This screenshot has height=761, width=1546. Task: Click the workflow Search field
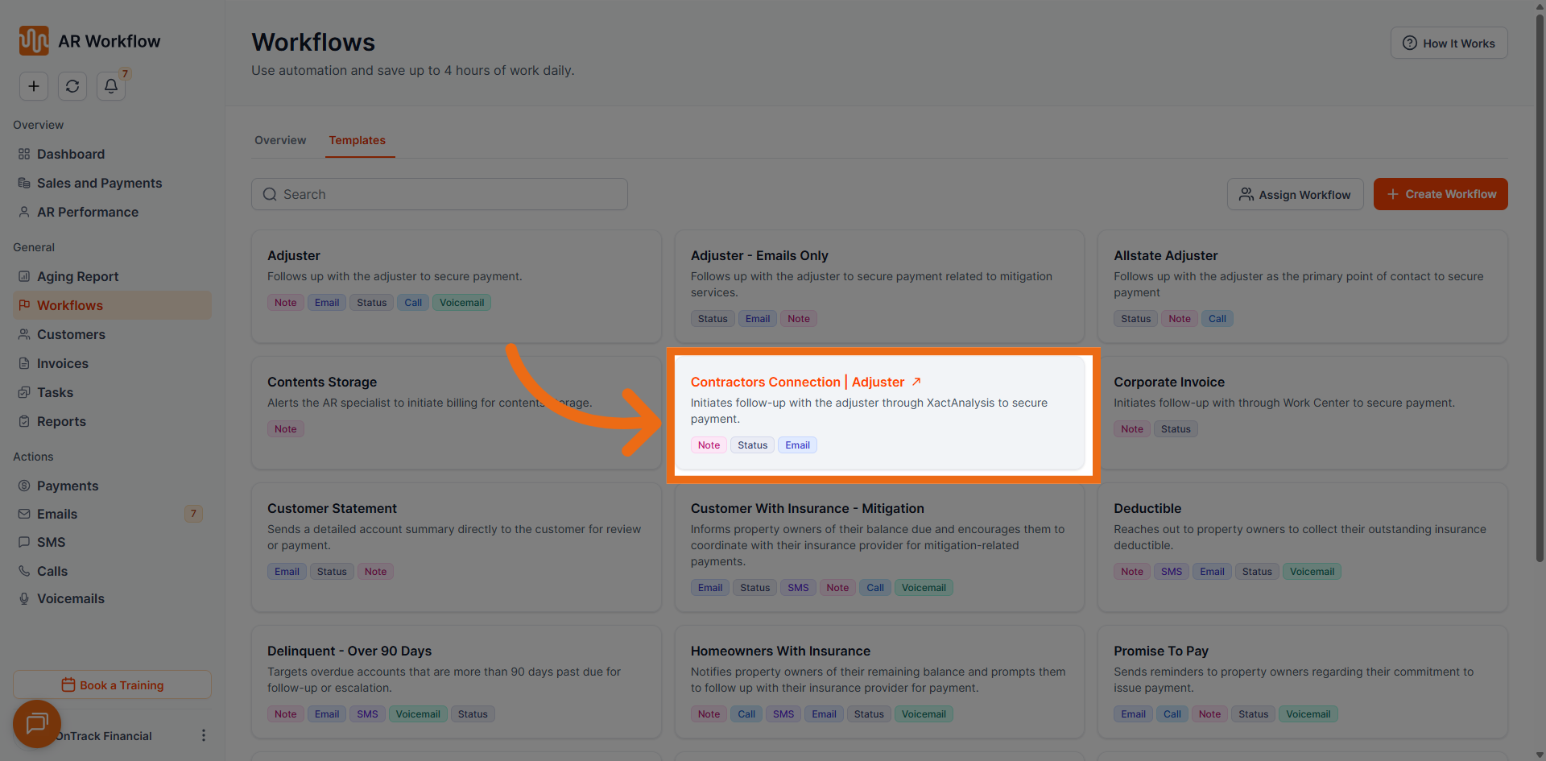(440, 194)
